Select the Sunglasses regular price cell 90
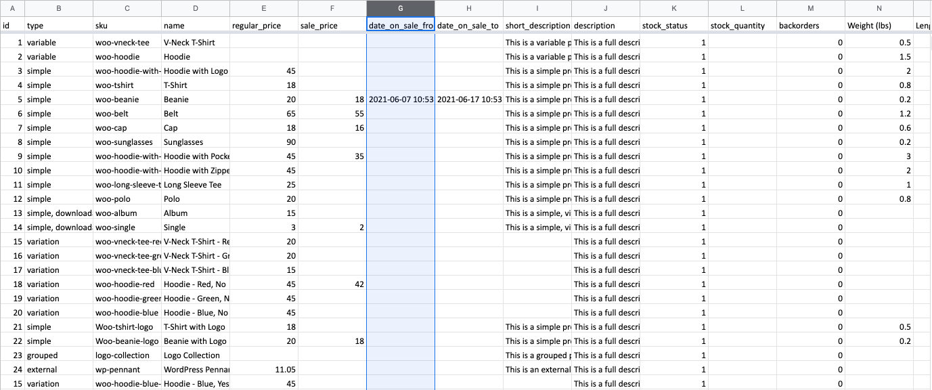This screenshot has width=932, height=390. coord(263,142)
